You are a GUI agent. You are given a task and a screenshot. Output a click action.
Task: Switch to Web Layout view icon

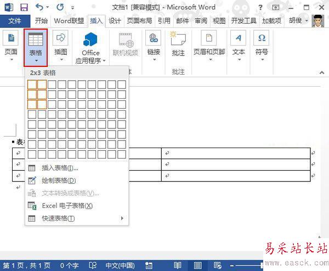click(217, 266)
